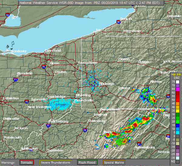
Task: Click the Zanesville city label
Action: coord(39,99)
